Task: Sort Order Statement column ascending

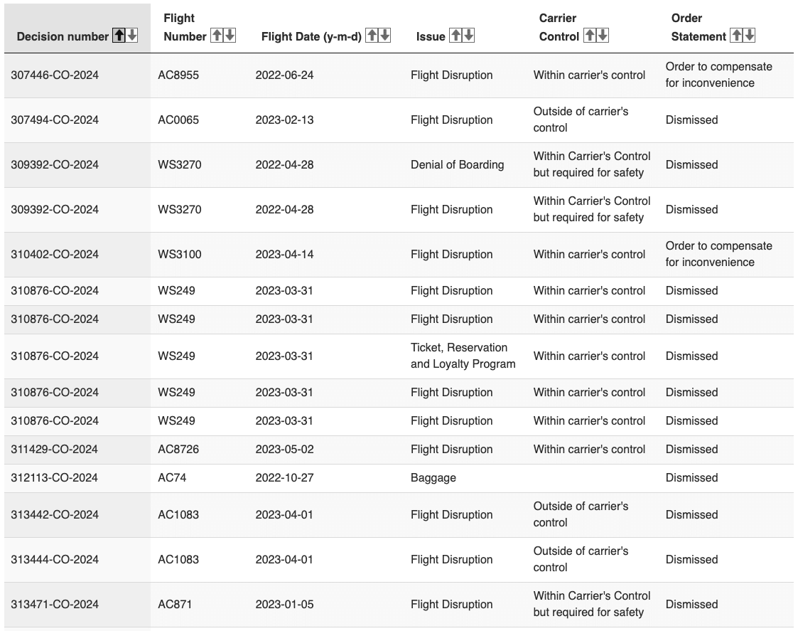Action: click(736, 36)
